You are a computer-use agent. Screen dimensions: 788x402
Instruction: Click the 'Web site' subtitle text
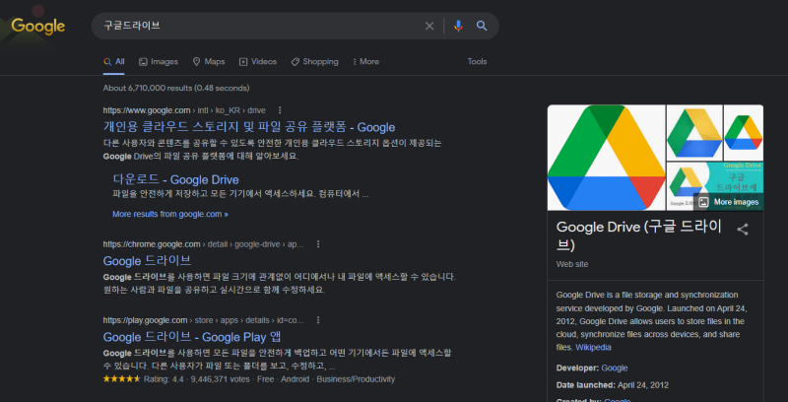coord(572,264)
